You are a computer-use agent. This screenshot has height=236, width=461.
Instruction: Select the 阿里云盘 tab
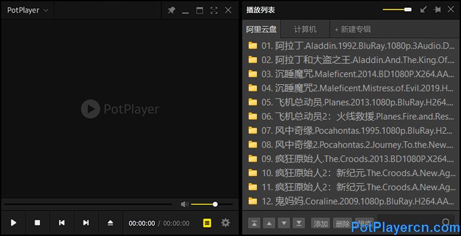pos(262,29)
